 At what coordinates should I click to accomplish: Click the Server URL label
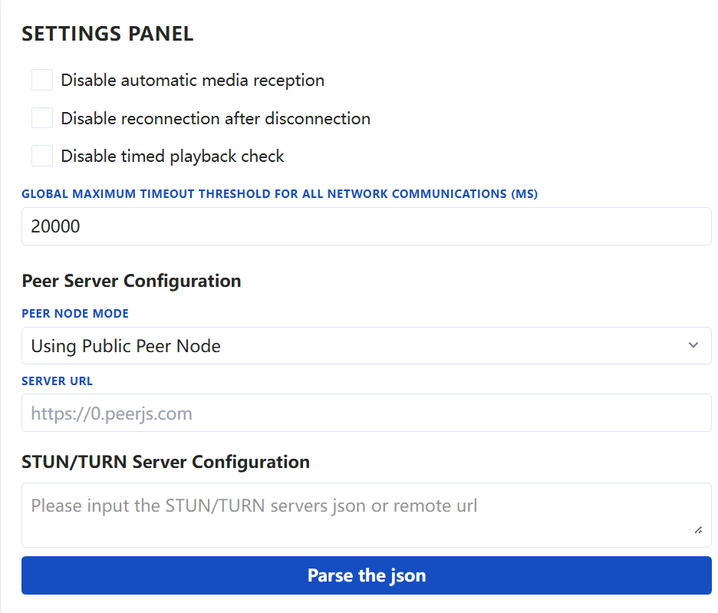coord(57,381)
